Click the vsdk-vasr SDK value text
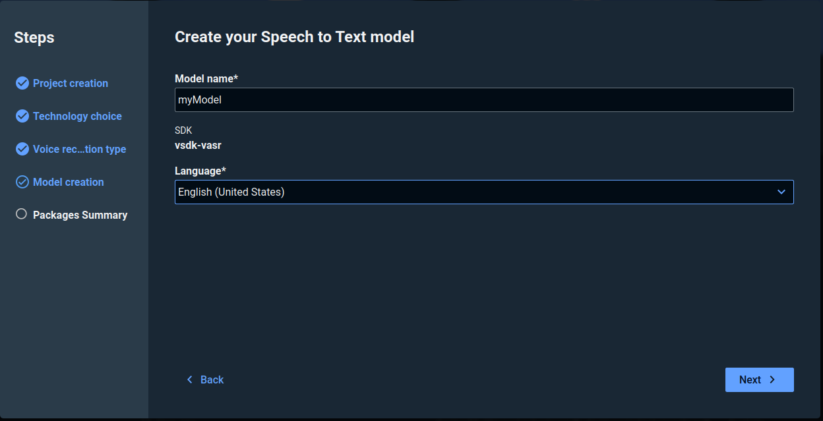The width and height of the screenshot is (823, 421). (x=198, y=146)
